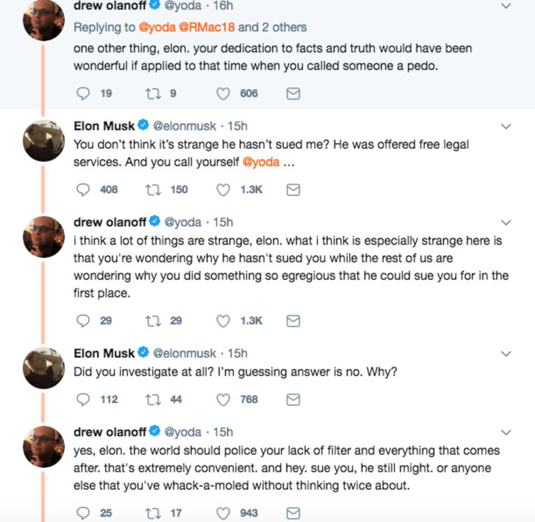Reply to drew olanoff's tweet with 19 replies
The image size is (535, 522).
(x=83, y=94)
